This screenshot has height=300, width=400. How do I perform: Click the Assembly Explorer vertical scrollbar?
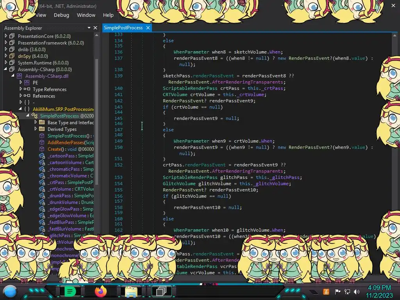[x=97, y=121]
